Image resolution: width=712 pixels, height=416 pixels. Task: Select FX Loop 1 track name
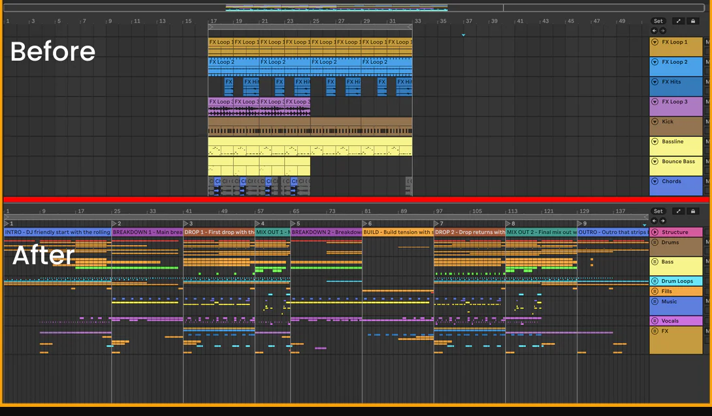tap(674, 42)
